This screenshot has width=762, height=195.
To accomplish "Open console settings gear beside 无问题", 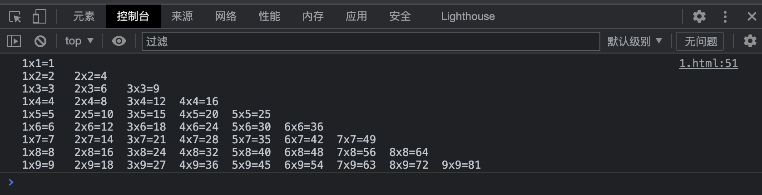I will [750, 41].
